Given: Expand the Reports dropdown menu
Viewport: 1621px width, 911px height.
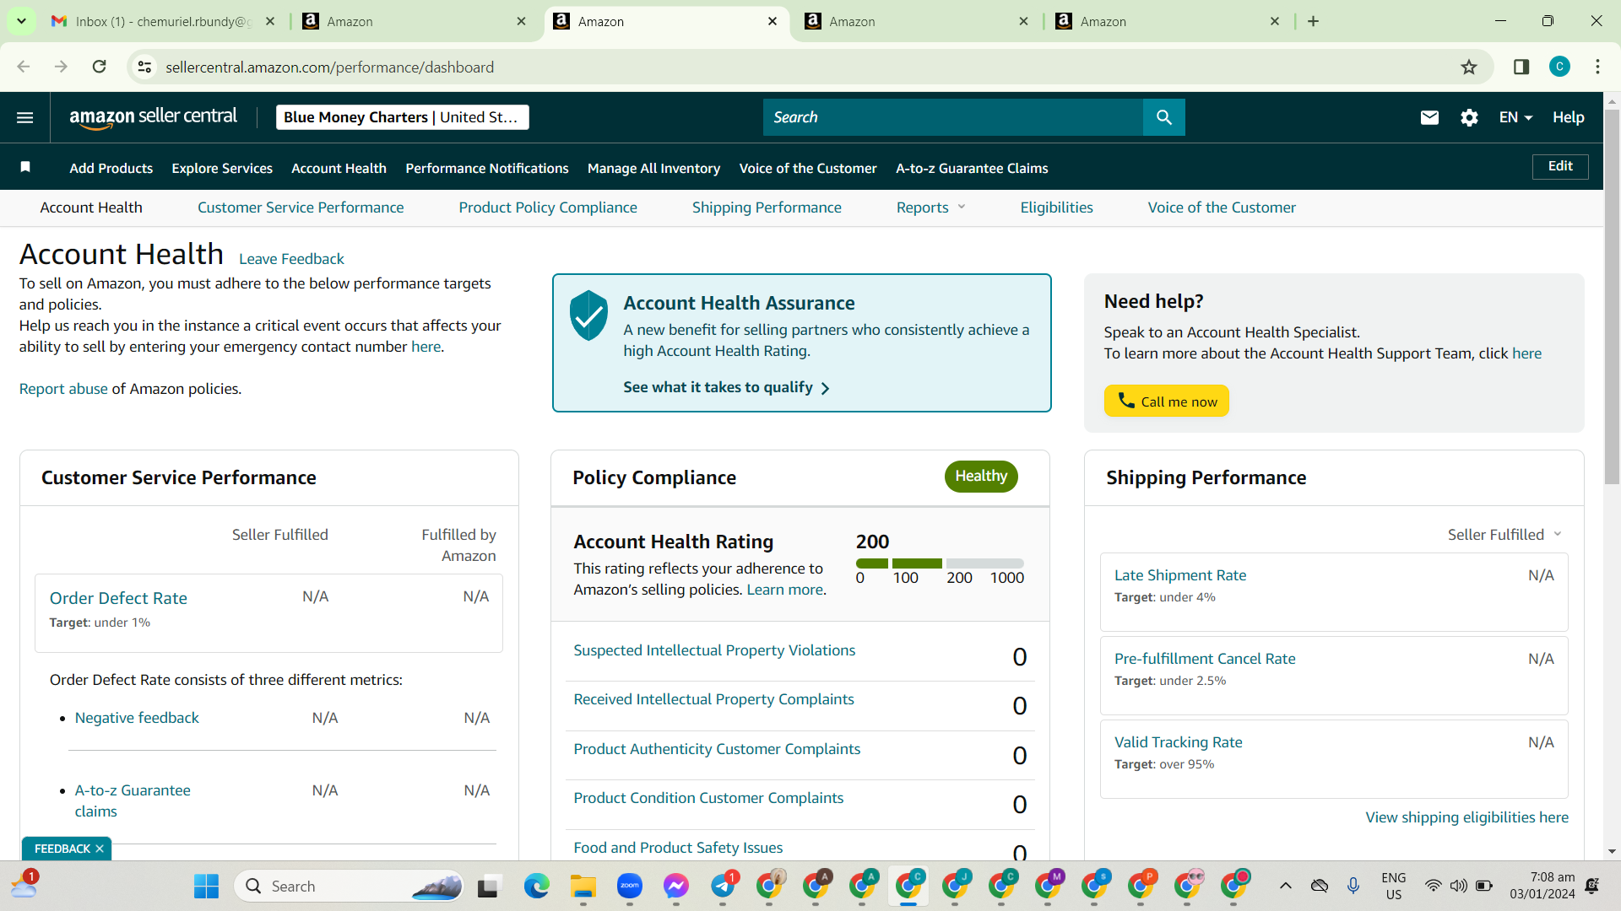Looking at the screenshot, I should click(931, 208).
